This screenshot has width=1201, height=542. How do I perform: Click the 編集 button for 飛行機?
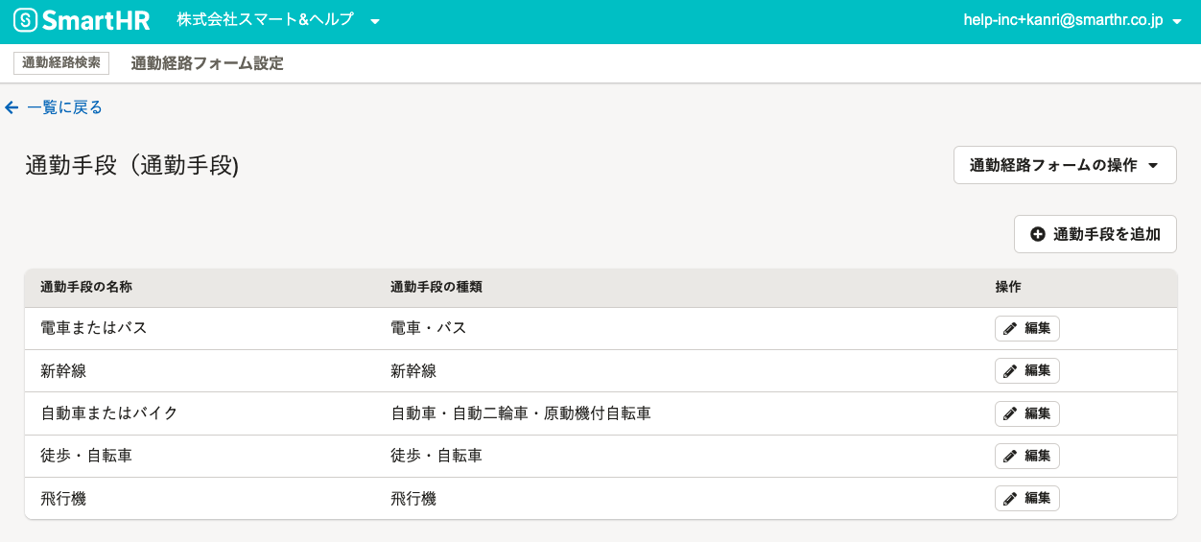tap(1027, 498)
